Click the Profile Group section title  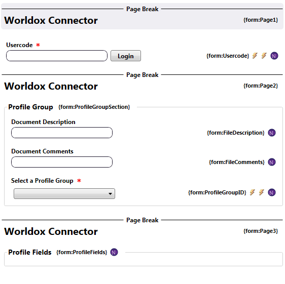[30, 107]
